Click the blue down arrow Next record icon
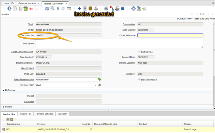 80,9
